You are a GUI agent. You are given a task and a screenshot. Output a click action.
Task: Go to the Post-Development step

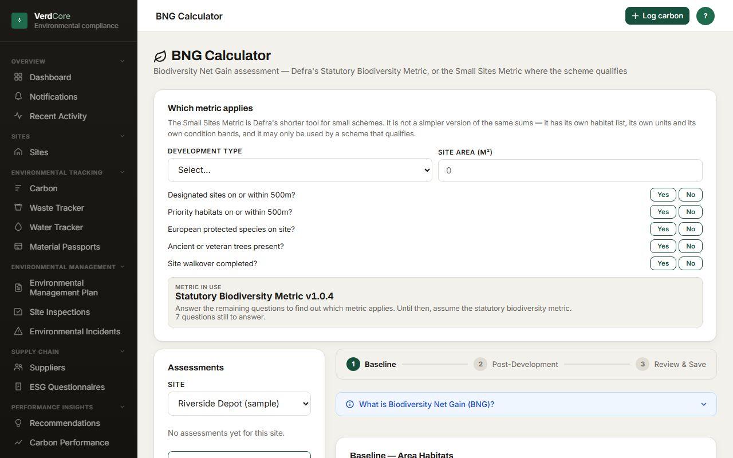pos(516,364)
